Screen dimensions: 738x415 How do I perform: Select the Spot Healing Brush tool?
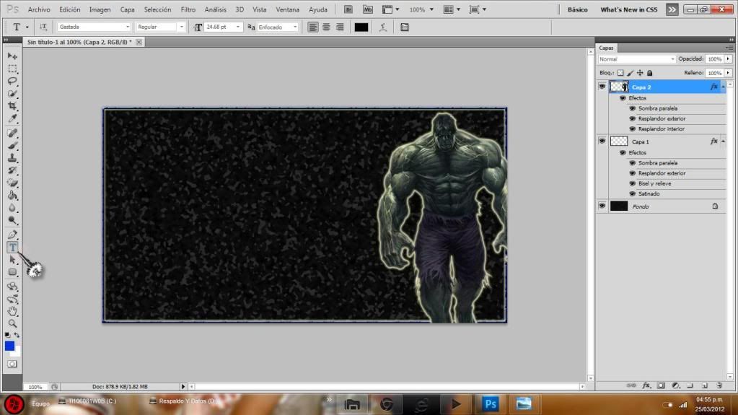point(12,134)
